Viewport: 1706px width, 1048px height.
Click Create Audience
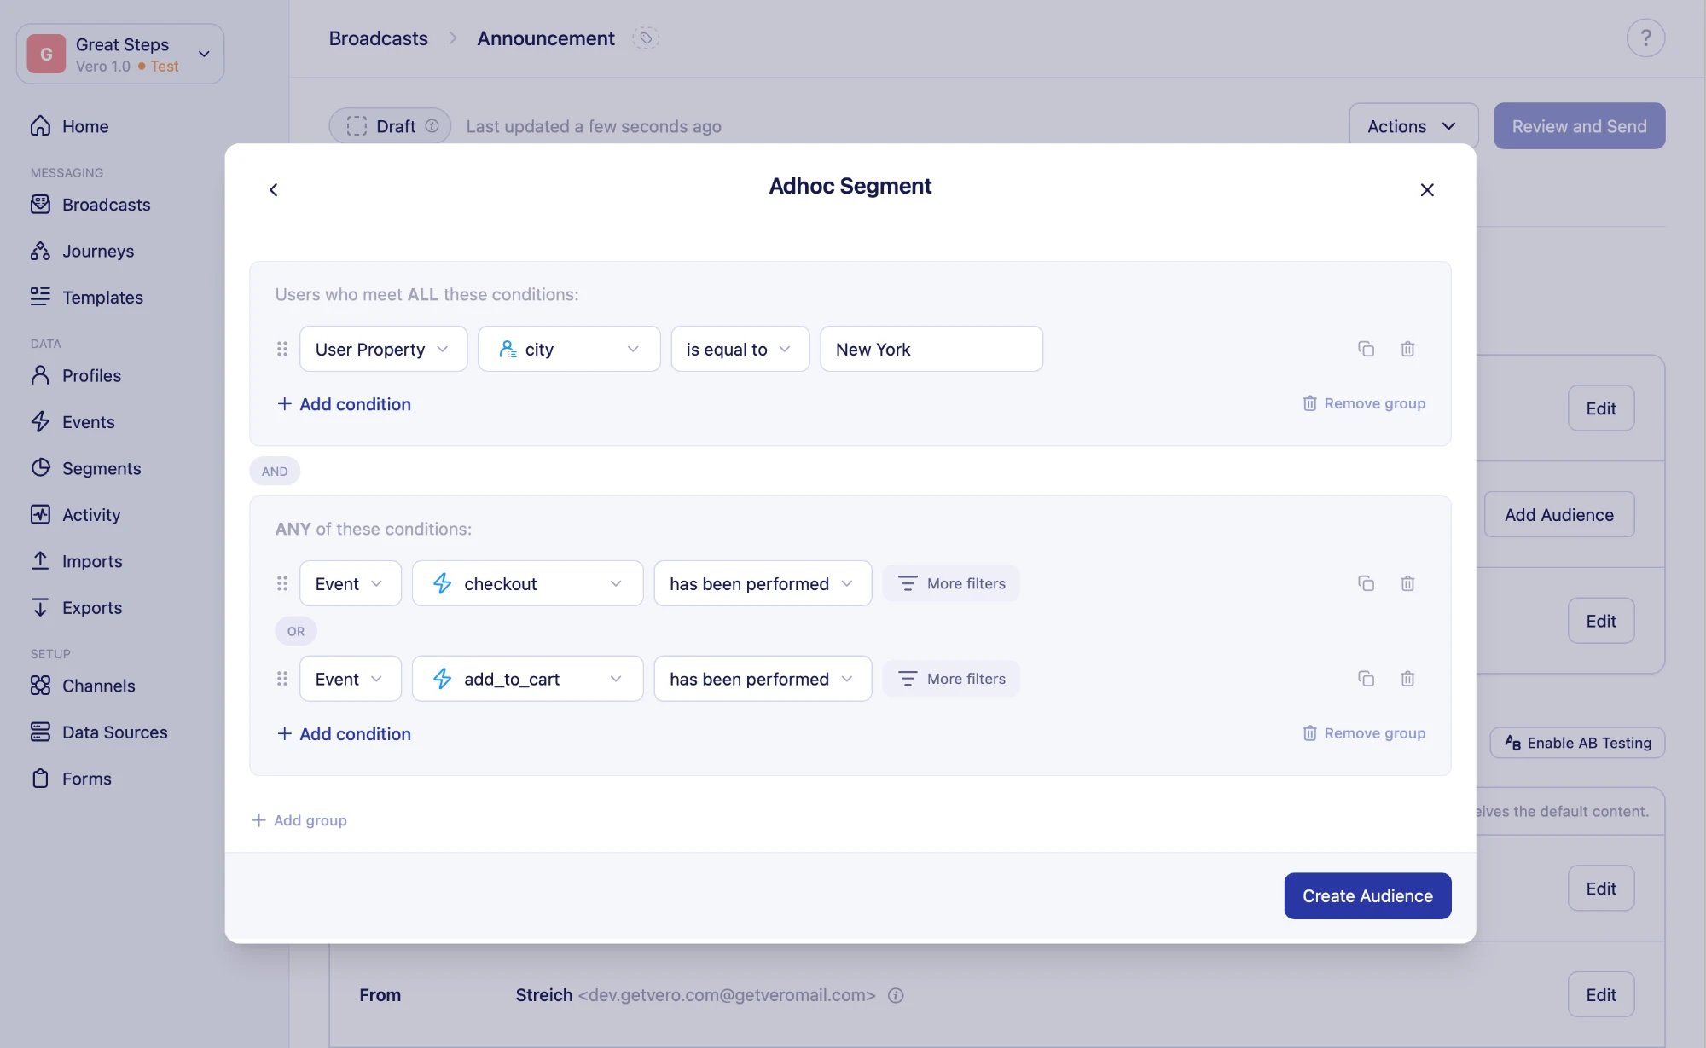pos(1367,895)
